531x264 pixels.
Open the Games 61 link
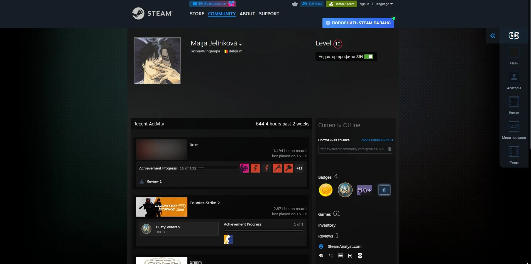coord(329,214)
